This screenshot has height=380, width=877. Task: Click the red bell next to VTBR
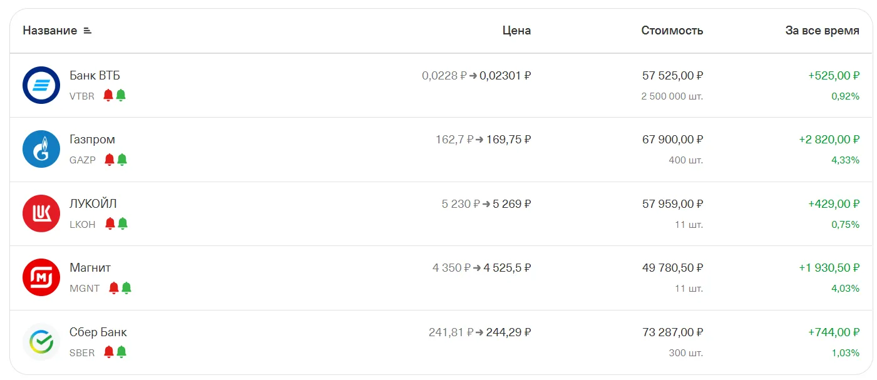click(108, 95)
